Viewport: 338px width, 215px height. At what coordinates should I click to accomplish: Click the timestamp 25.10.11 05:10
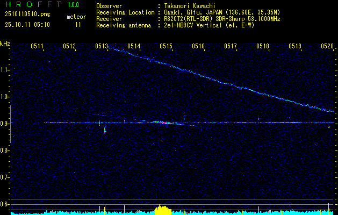click(27, 24)
